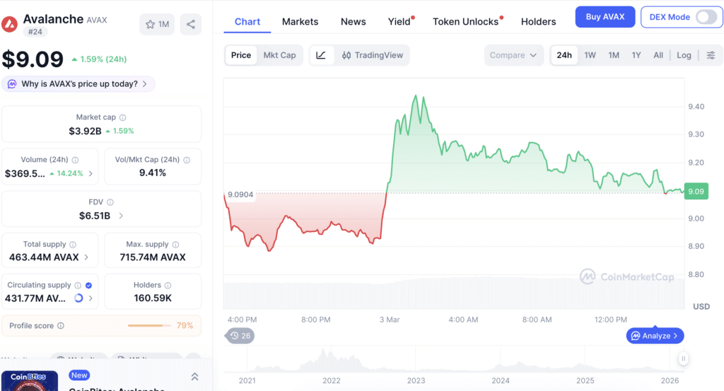This screenshot has width=724, height=391.
Task: Click info icon next to Holders
Action: (x=168, y=286)
